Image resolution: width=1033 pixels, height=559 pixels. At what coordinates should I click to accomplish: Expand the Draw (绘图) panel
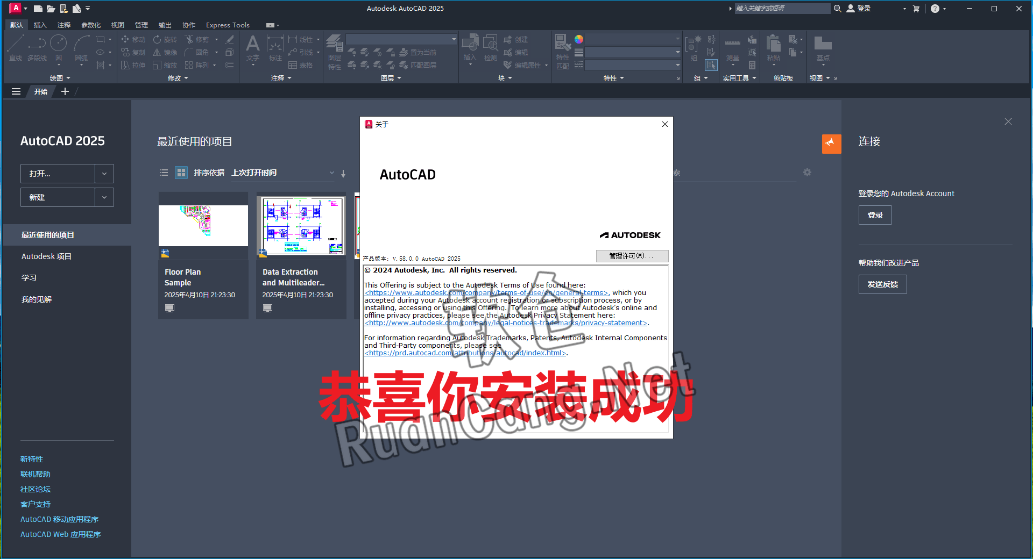[60, 78]
